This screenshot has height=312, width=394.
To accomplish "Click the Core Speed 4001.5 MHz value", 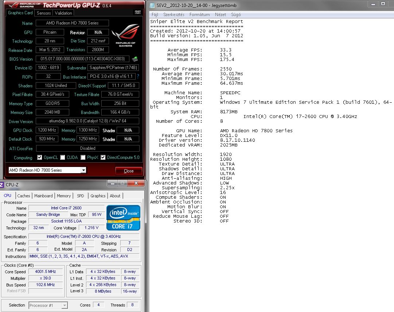I will click(46, 271).
